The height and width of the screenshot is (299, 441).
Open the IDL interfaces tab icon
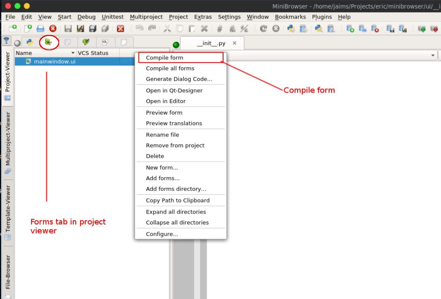click(x=105, y=42)
